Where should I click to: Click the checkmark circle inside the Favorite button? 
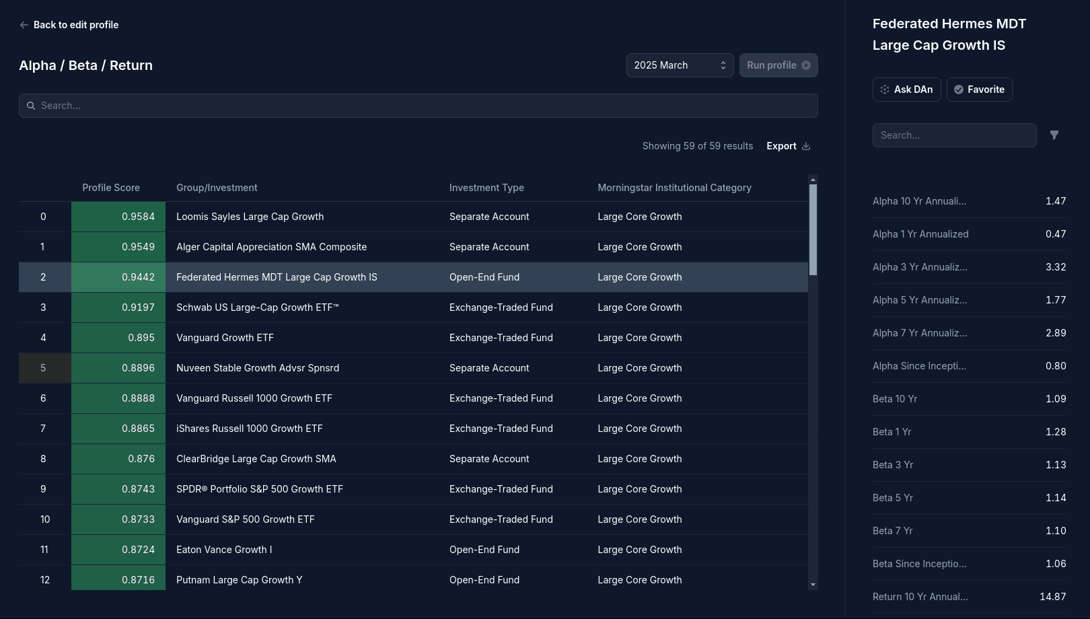point(958,89)
